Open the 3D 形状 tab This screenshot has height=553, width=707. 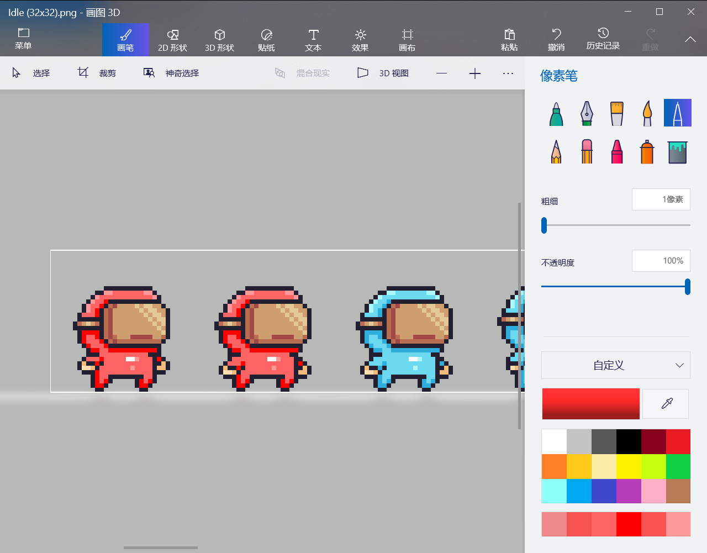point(219,40)
